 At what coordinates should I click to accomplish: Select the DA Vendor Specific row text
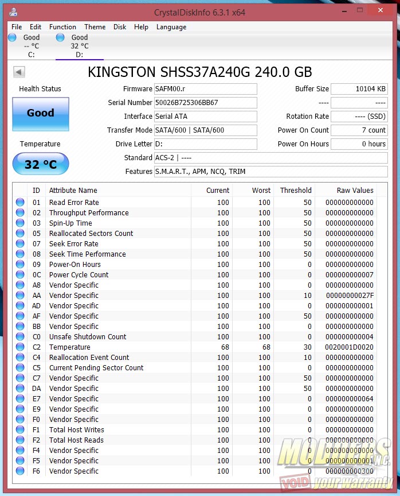[73, 389]
